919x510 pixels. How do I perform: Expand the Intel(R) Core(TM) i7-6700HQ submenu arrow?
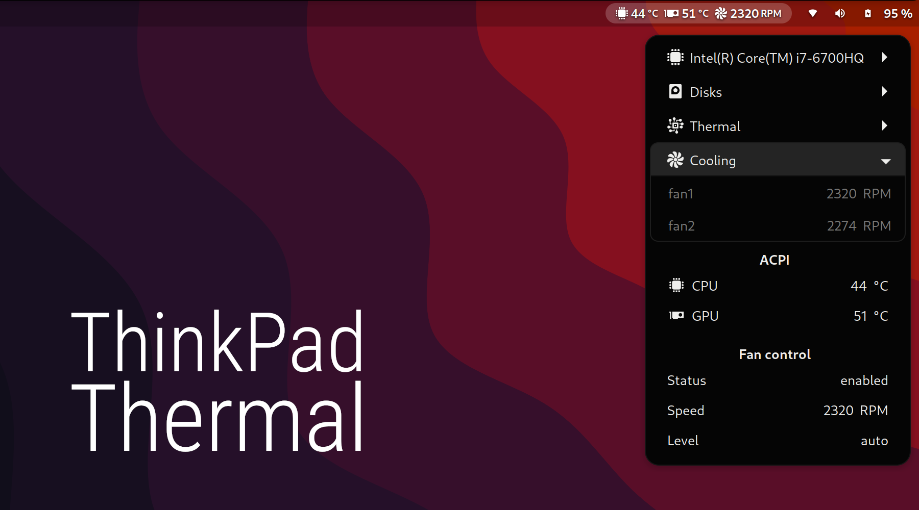click(x=885, y=57)
